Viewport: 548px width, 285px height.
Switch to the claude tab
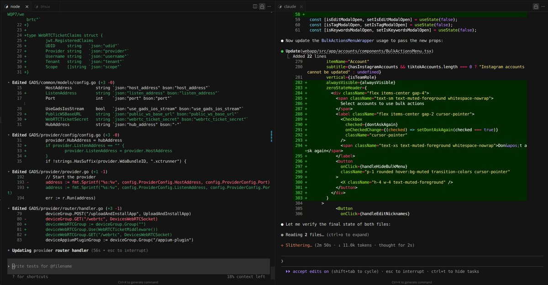(x=291, y=6)
